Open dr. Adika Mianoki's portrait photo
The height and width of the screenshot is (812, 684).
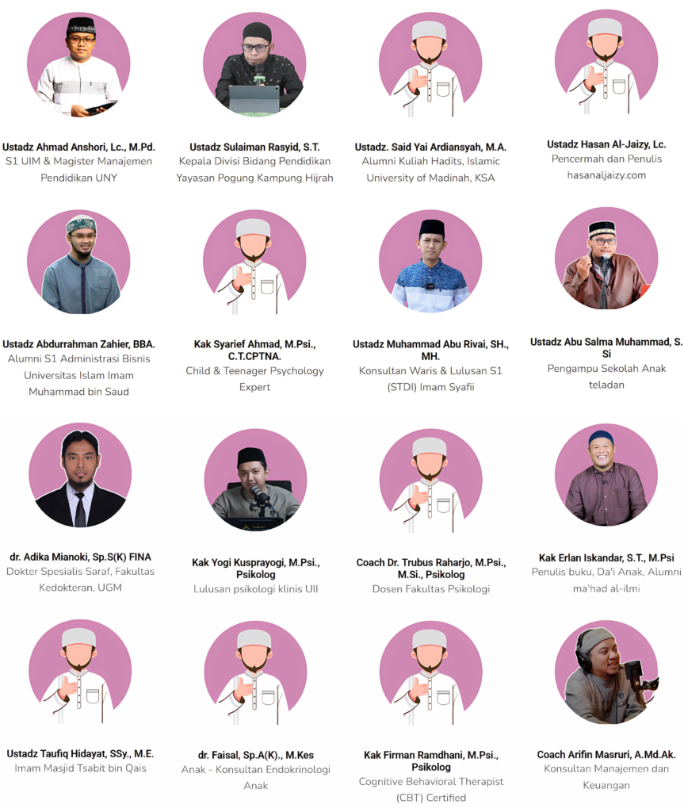[80, 475]
